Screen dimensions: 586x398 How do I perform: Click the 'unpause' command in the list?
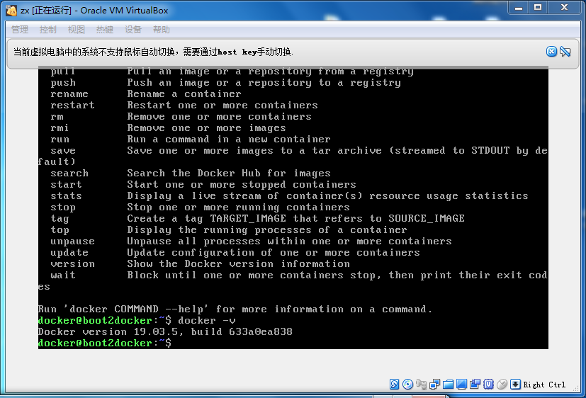[72, 241]
